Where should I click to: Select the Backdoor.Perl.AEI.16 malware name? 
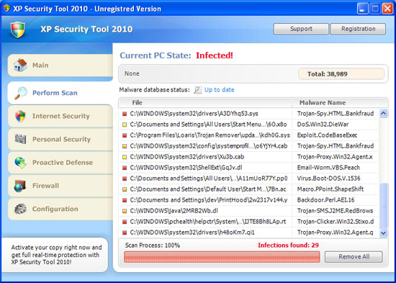[325, 200]
